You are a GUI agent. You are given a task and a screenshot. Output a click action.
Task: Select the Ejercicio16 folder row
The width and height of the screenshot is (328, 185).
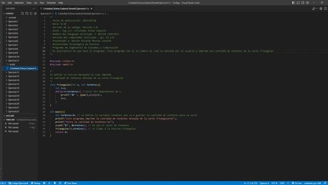[x=20, y=88]
